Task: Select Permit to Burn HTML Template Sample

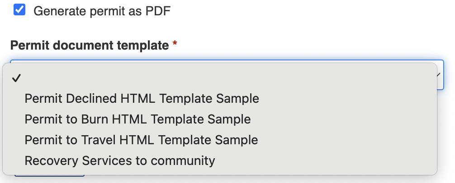Action: pos(137,119)
